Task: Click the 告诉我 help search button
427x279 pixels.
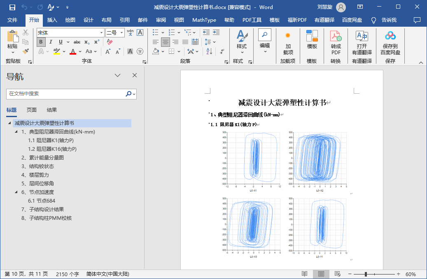Action: [389, 20]
